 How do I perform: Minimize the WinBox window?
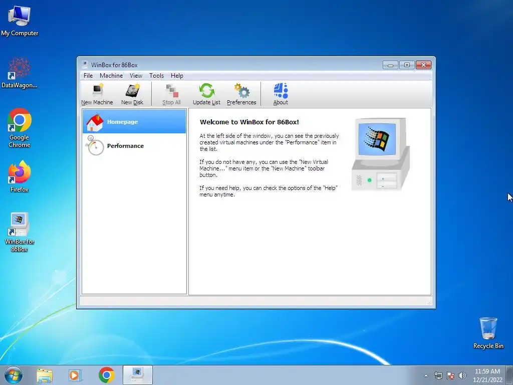(x=390, y=65)
